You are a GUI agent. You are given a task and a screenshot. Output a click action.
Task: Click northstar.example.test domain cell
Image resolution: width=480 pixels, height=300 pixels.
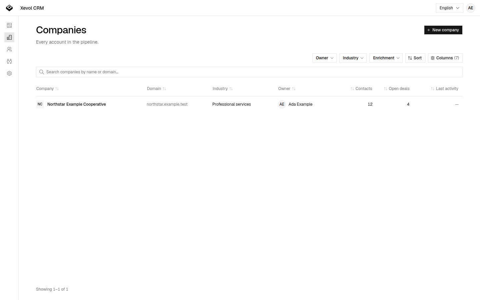point(167,104)
